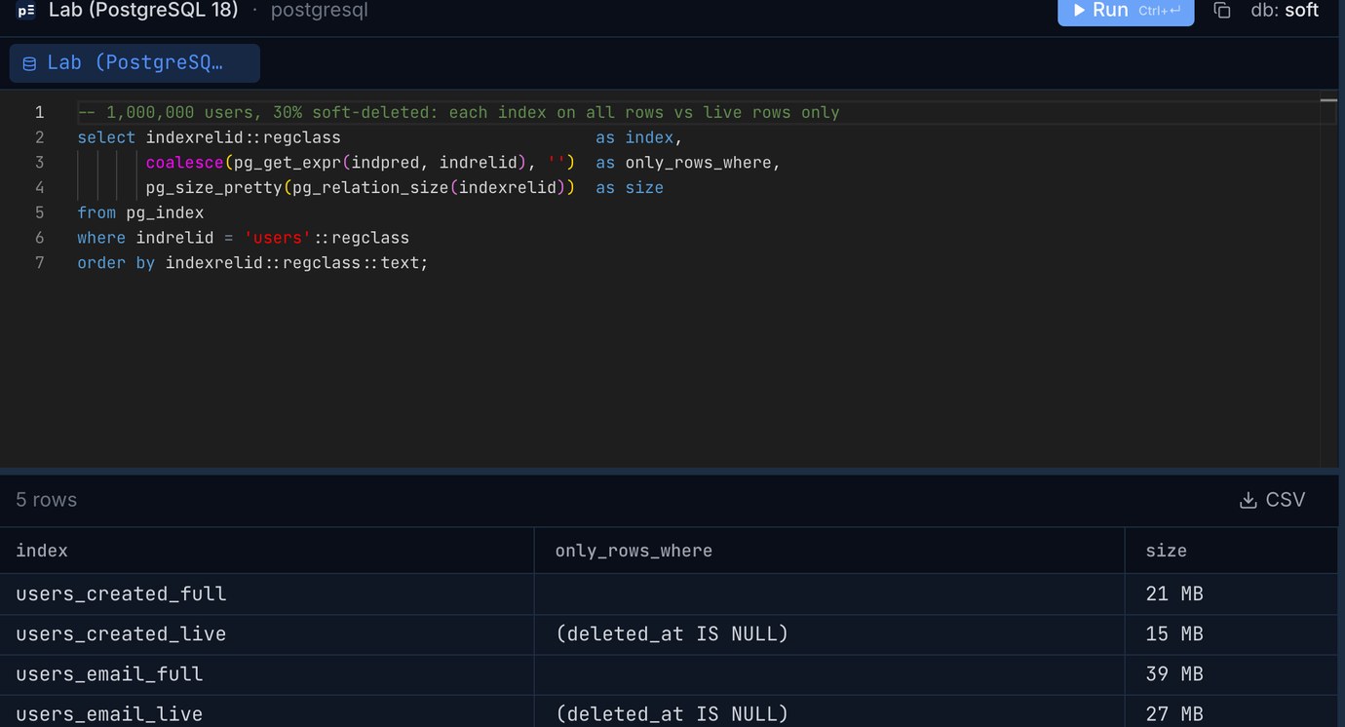Select the users_created_live cell
Image resolution: width=1345 pixels, height=727 pixels.
[x=267, y=634]
